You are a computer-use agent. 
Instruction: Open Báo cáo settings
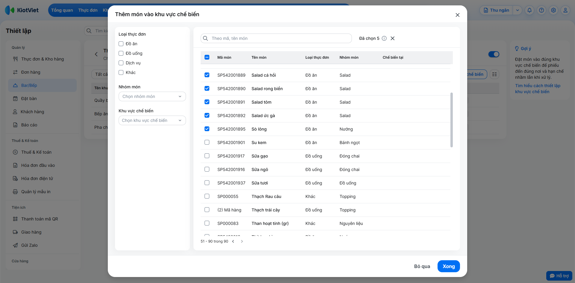42,125
